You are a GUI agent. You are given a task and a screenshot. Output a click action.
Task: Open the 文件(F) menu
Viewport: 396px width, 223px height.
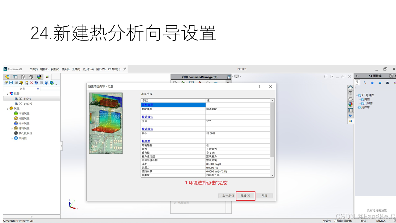coord(34,69)
